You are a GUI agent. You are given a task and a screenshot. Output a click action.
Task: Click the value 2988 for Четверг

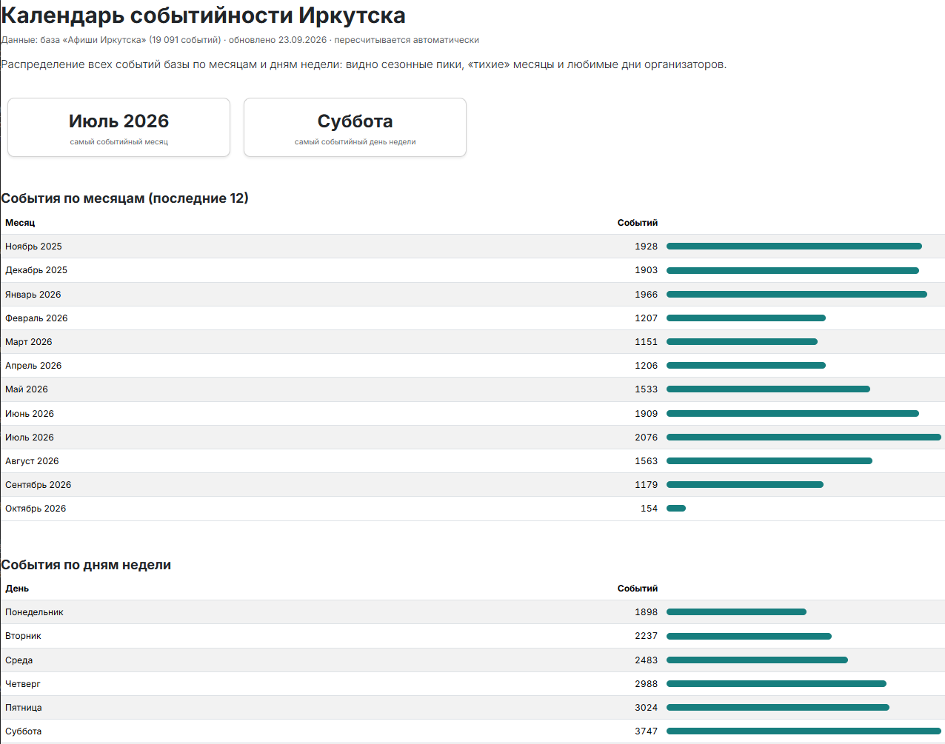tap(646, 684)
